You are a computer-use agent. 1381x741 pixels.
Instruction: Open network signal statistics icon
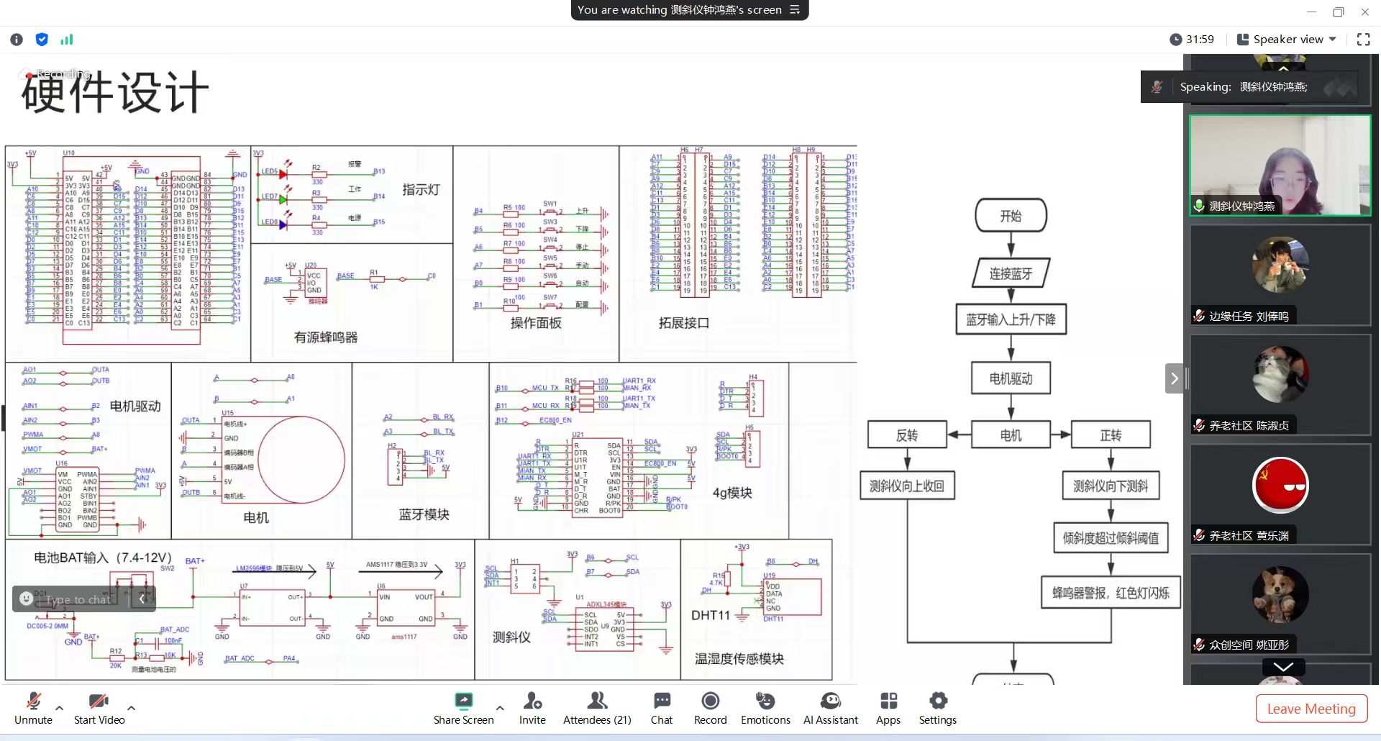(67, 40)
